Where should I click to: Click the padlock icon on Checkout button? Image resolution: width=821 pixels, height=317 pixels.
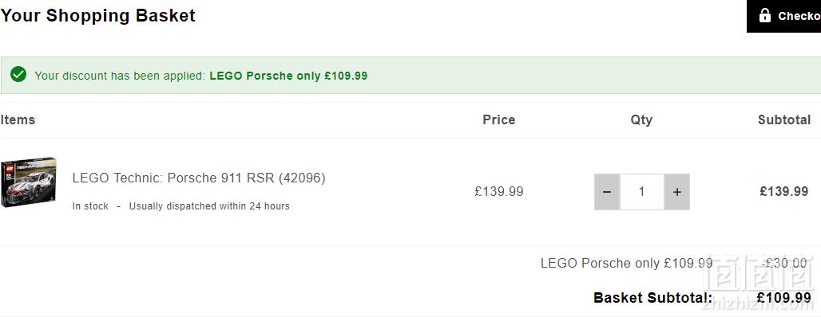click(x=764, y=15)
